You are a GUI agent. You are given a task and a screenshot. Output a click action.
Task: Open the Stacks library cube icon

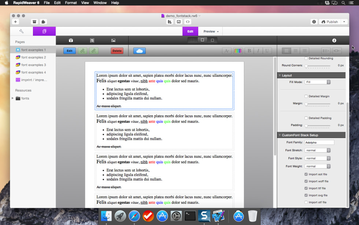click(71, 40)
